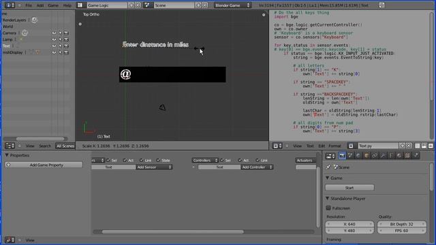The width and height of the screenshot is (436, 245).
Task: Open the All Scenes outliner display dropdown
Action: 65,146
